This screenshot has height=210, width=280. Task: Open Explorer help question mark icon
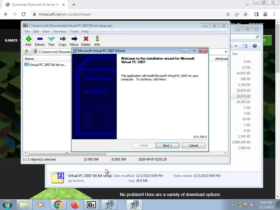tap(255, 46)
